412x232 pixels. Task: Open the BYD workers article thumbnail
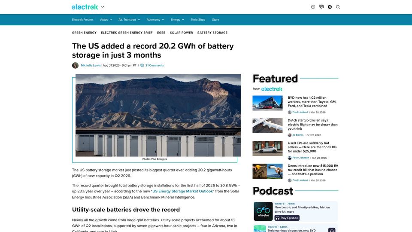tap(267, 103)
